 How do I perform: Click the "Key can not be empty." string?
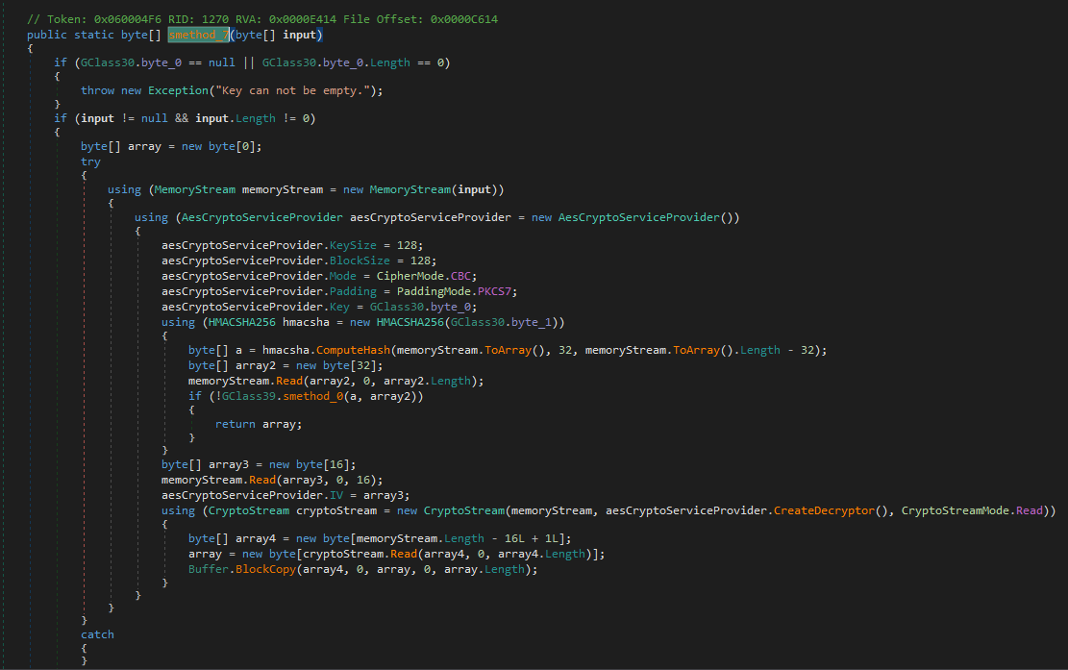point(296,90)
